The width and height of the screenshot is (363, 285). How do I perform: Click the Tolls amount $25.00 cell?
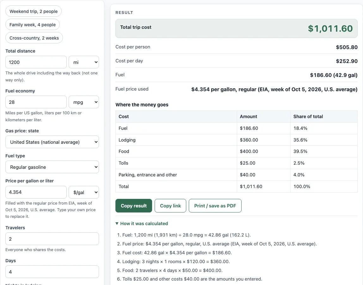click(264, 163)
